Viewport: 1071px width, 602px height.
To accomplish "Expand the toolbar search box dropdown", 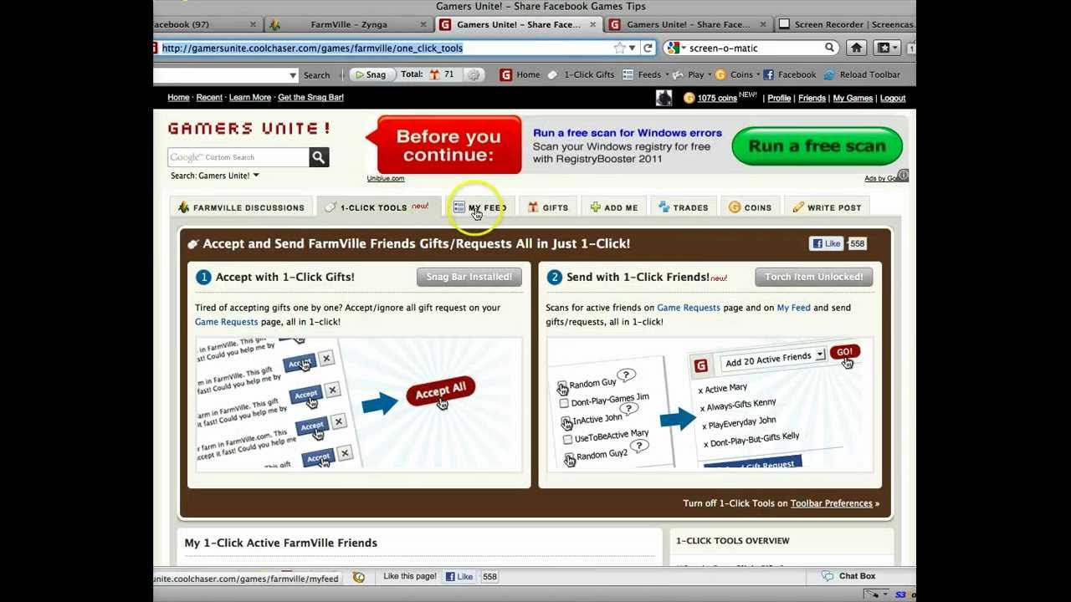I will point(292,75).
